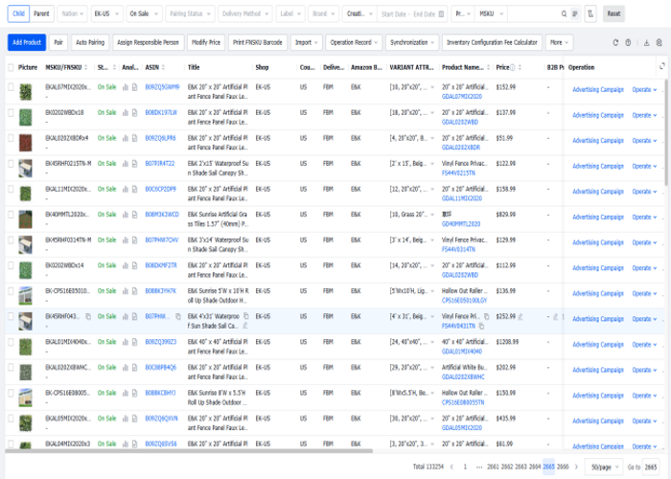The image size is (671, 479).
Task: Open the EK-US shop dropdown
Action: [x=107, y=14]
